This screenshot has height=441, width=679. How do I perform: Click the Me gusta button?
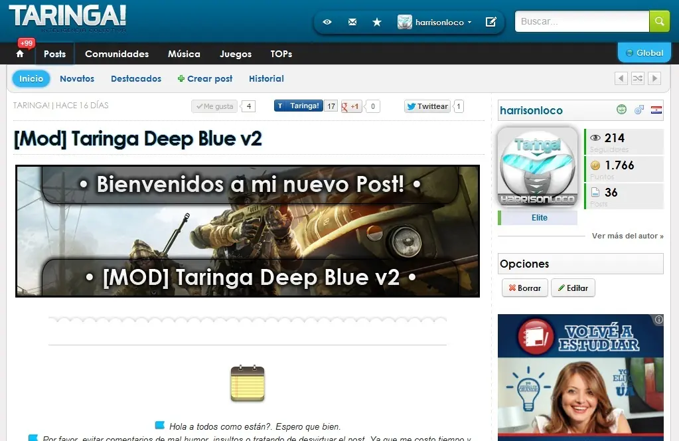click(x=214, y=106)
